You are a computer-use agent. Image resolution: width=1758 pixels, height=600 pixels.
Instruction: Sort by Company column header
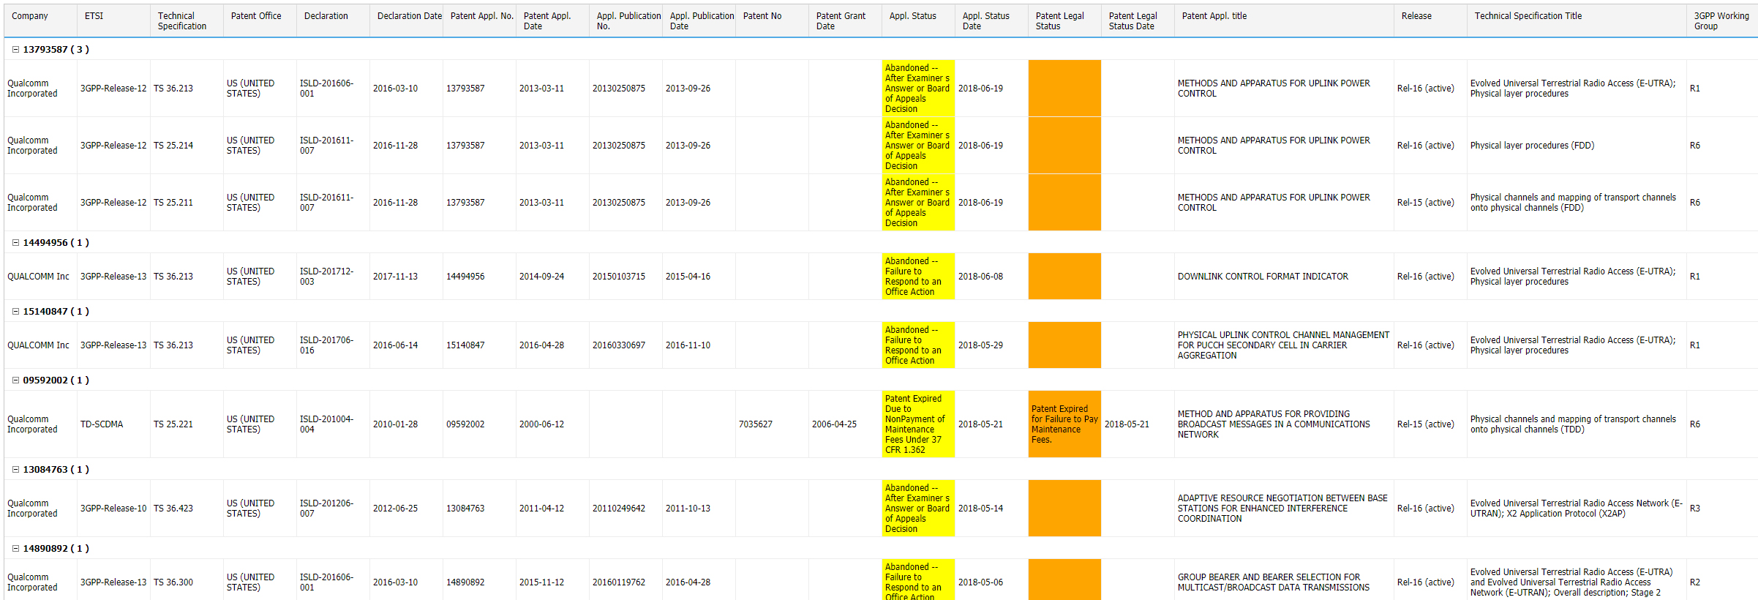coord(40,20)
